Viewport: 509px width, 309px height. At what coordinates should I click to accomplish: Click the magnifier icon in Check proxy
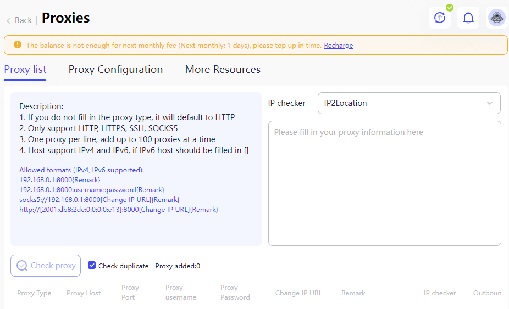click(22, 266)
